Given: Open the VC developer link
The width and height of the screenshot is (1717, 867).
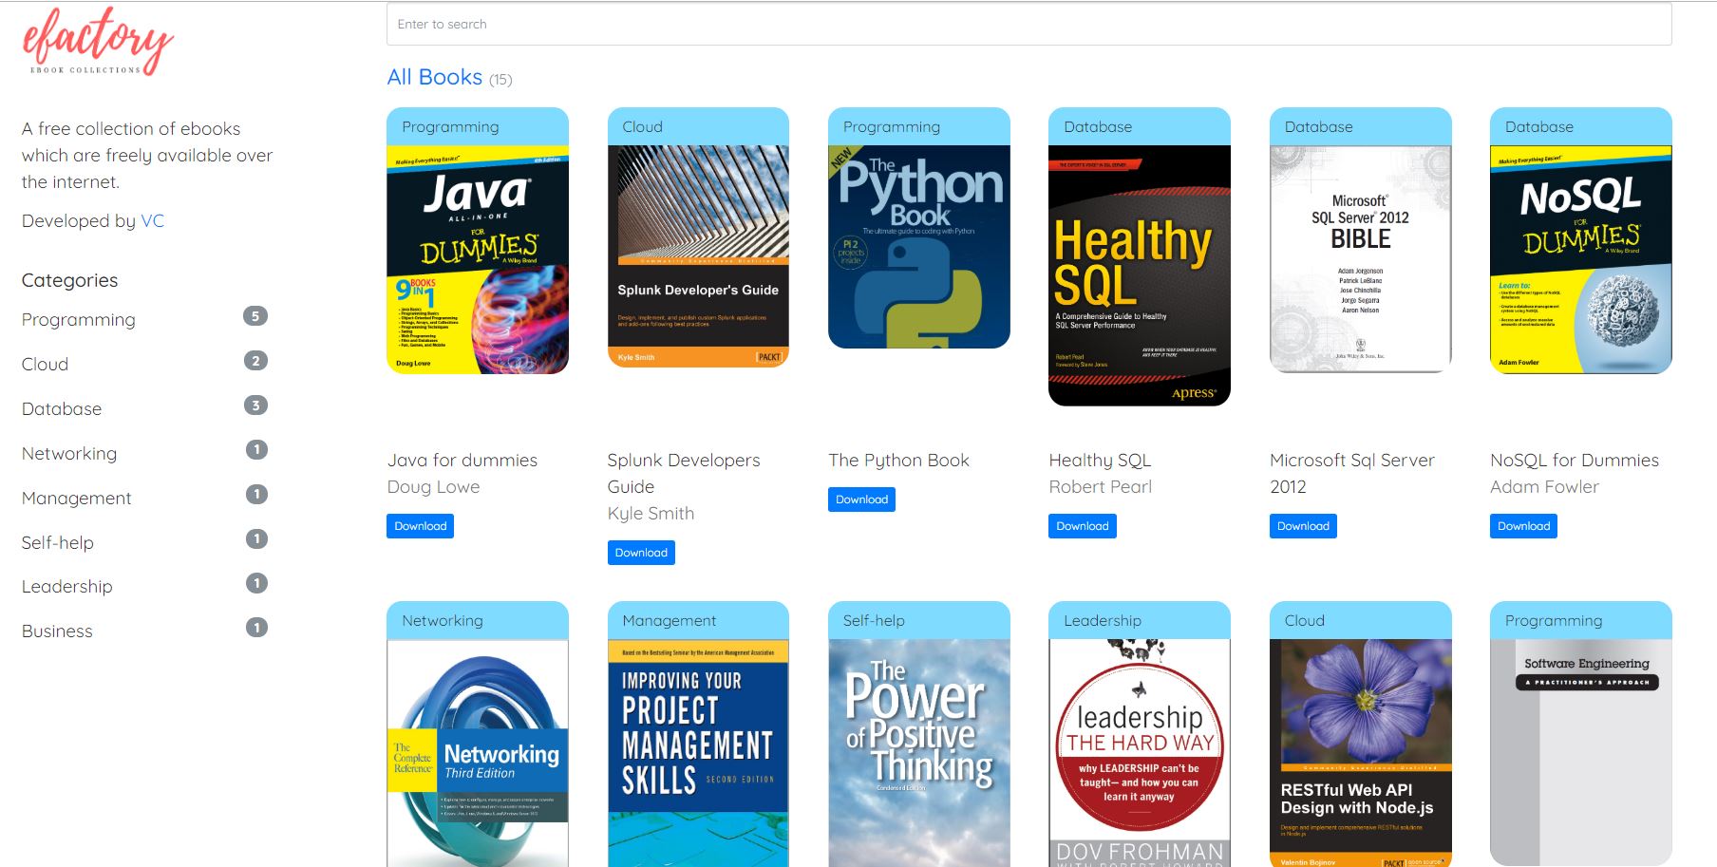Looking at the screenshot, I should 152,220.
